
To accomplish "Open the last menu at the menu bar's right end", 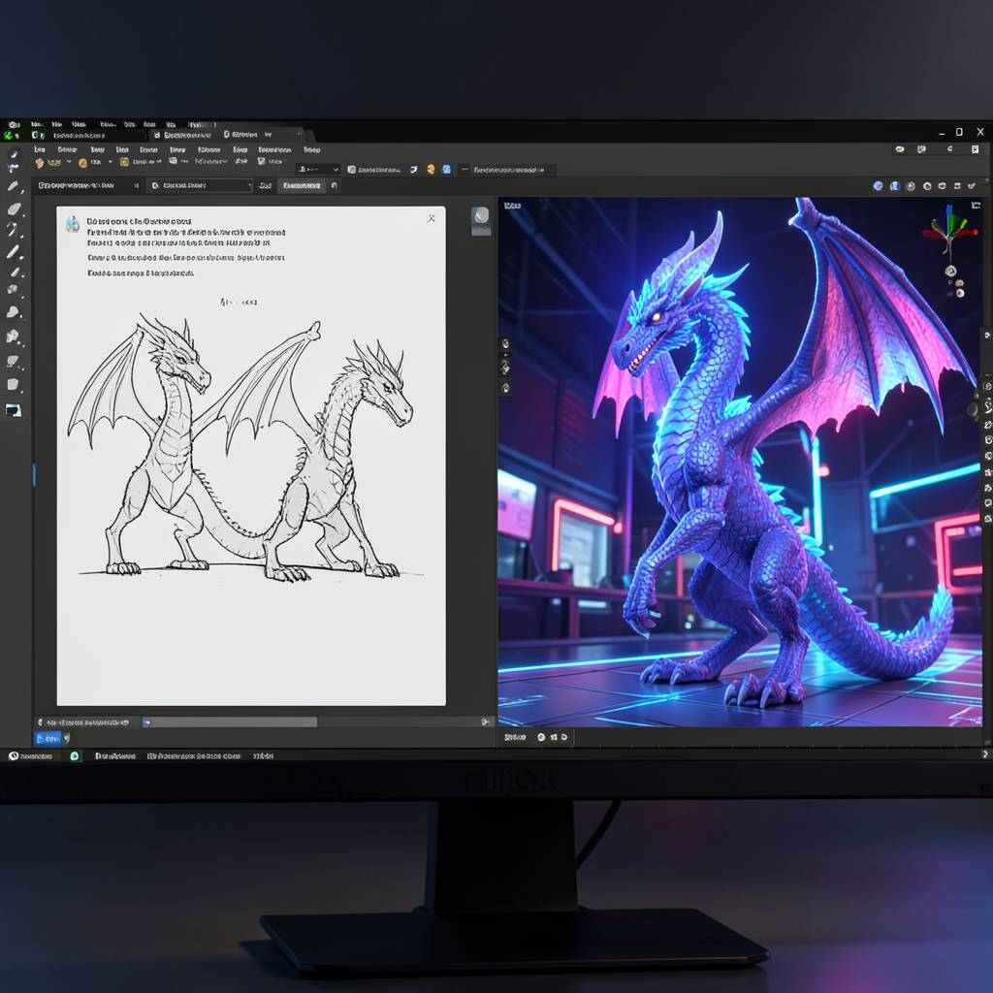I will click(311, 149).
